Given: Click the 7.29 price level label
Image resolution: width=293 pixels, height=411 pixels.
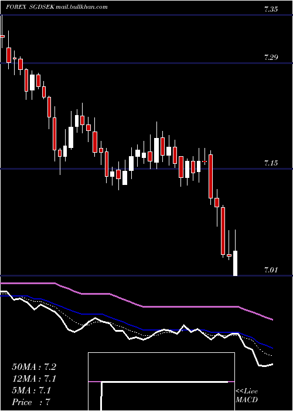Looking at the screenshot, I should pyautogui.click(x=271, y=58).
